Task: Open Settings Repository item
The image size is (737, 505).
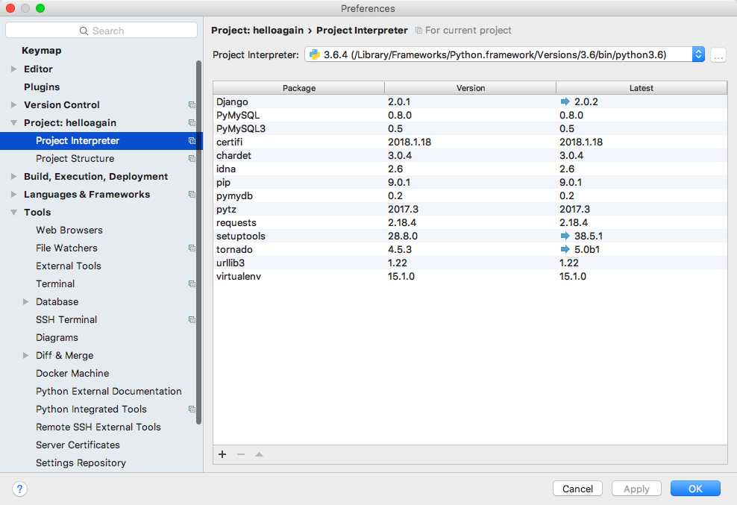Action: click(81, 462)
